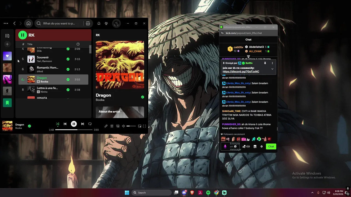Click Windows Start button

coord(127,193)
